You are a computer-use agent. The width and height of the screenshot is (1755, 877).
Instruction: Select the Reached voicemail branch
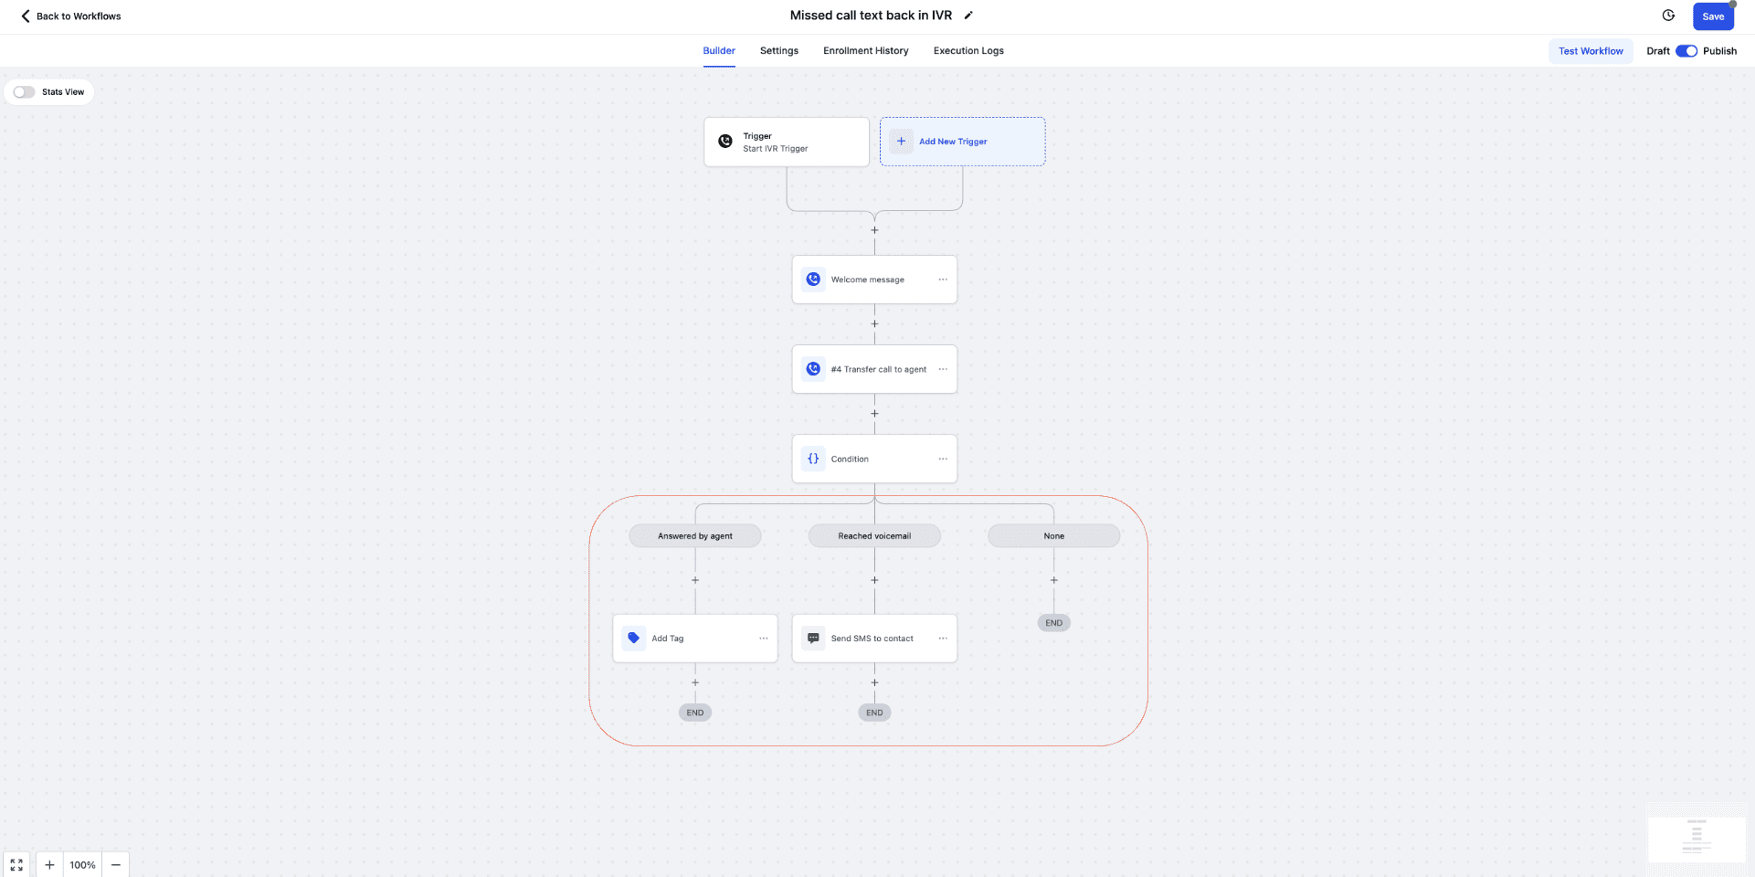pos(874,536)
